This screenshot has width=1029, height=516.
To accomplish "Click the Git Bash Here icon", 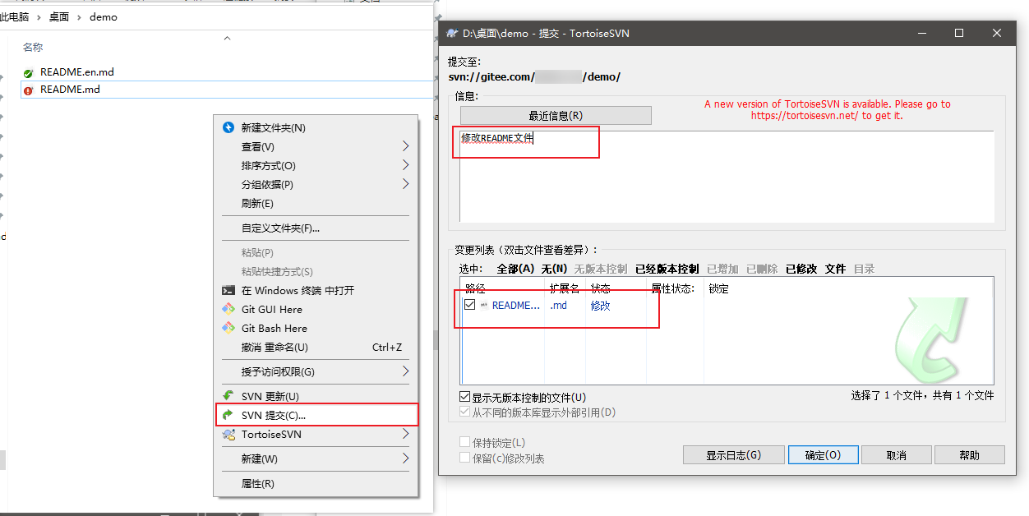I will point(228,329).
